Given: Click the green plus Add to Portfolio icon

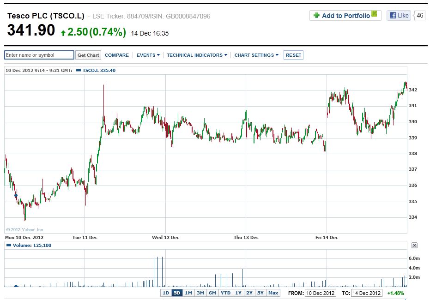Looking at the screenshot, I should pyautogui.click(x=316, y=15).
